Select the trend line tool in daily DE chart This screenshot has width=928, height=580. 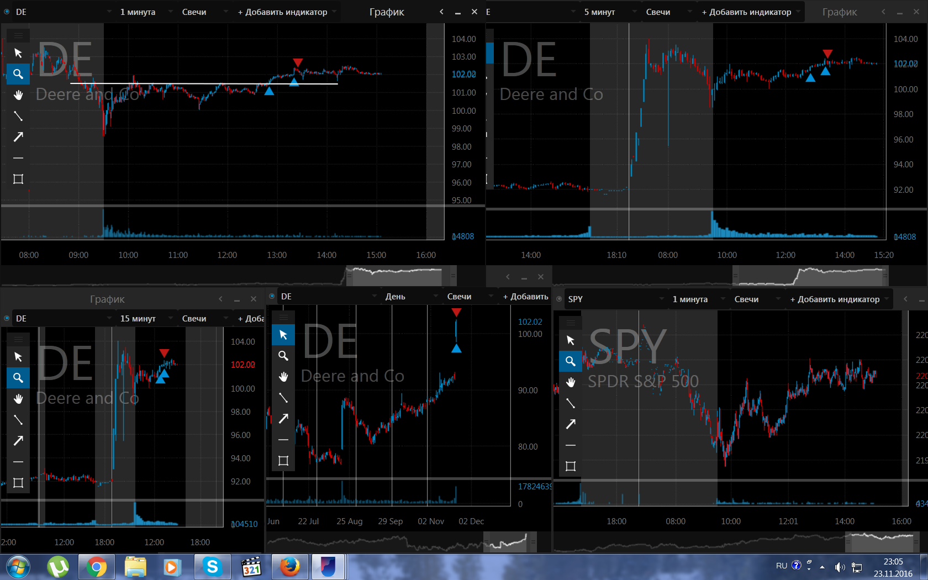tap(283, 398)
